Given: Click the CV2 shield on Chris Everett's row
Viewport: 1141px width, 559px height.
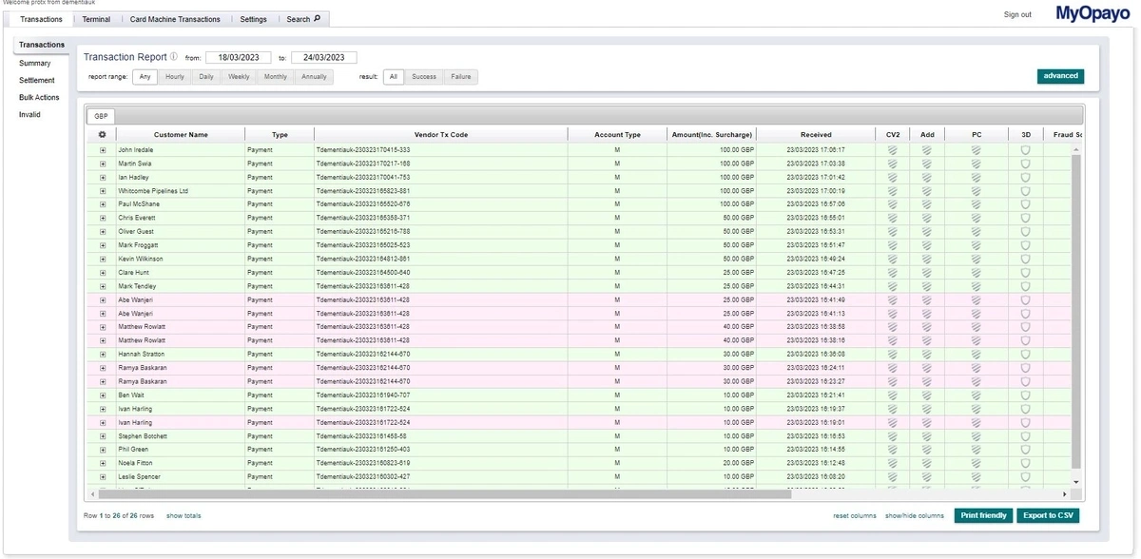Looking at the screenshot, I should [892, 217].
